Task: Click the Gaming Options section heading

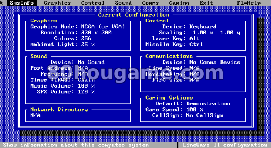Action: 169,98
